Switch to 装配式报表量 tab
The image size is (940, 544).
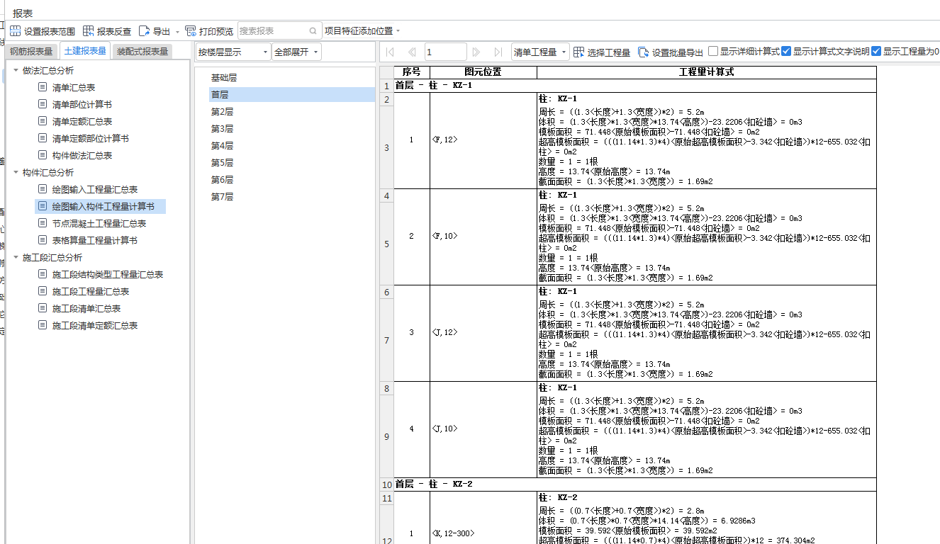click(x=142, y=51)
